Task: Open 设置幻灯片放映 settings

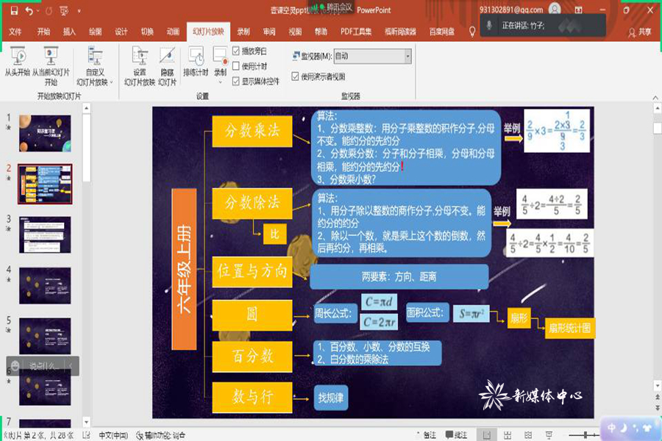Action: (x=139, y=57)
